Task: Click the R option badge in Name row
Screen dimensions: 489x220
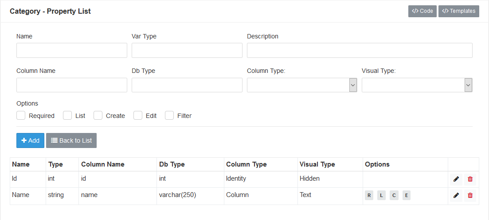Action: [369, 196]
